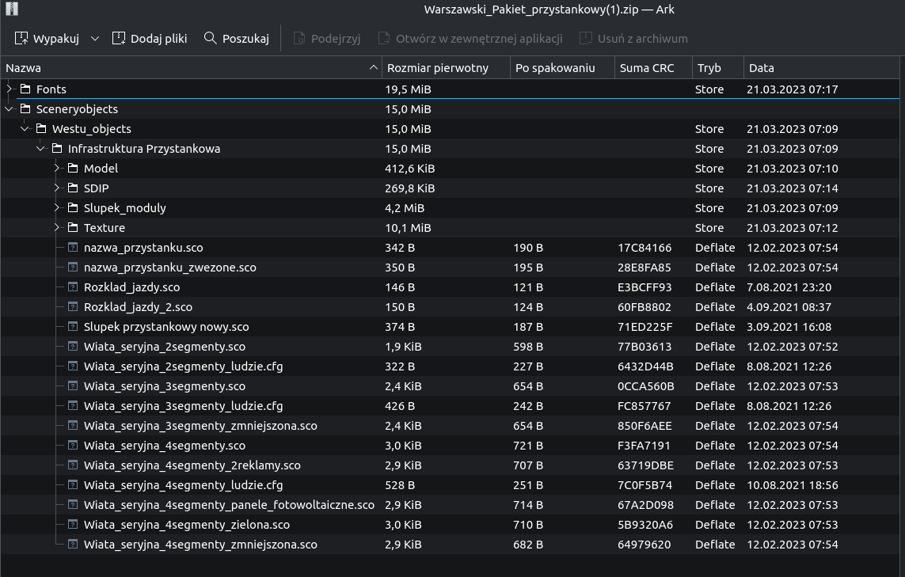Click the Sceneryobjects folder name
Screen dimensions: 905x577
tap(77, 109)
